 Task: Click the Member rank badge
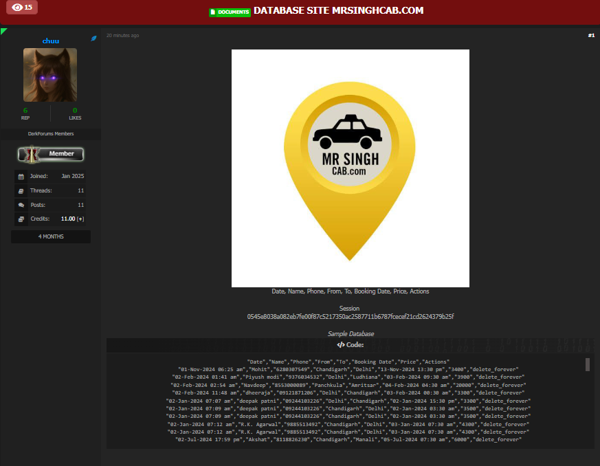(x=51, y=154)
